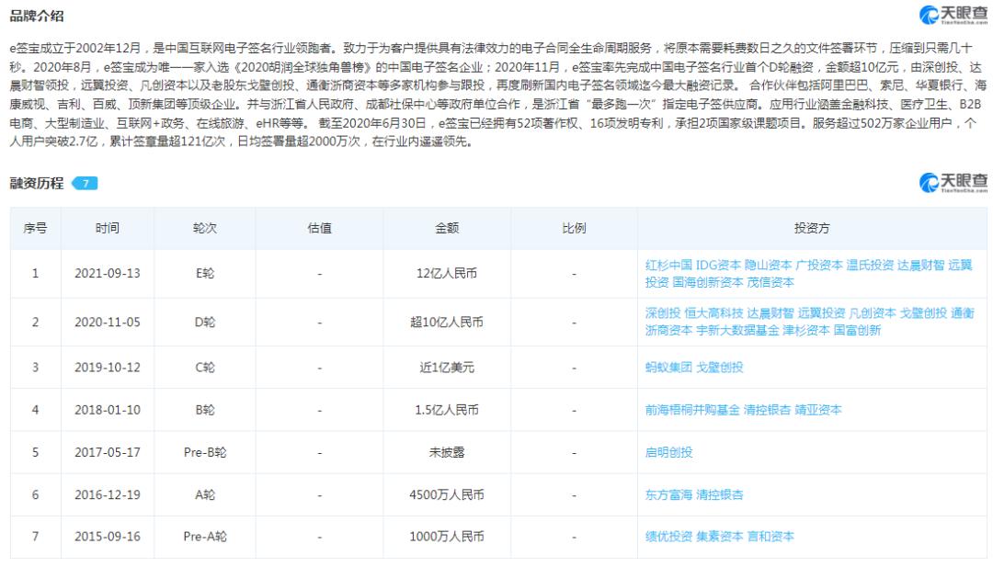Select the 品牌介绍 section heading
This screenshot has height=567, width=993.
[x=37, y=16]
